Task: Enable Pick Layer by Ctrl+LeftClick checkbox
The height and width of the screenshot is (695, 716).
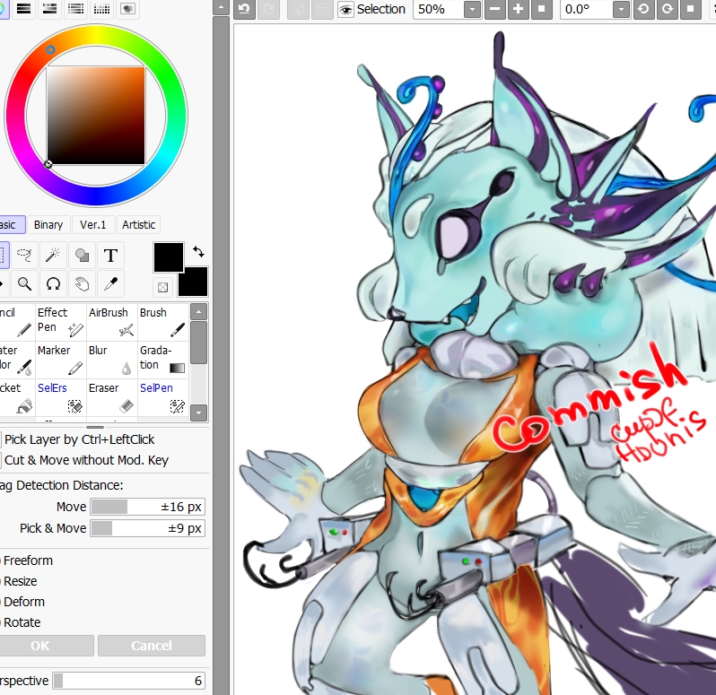Action: (1, 439)
